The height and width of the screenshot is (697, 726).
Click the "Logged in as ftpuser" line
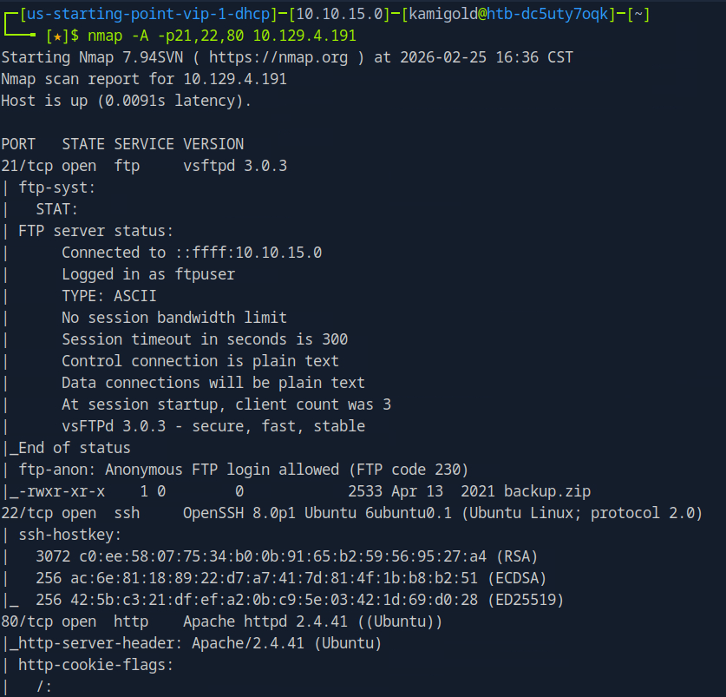pyautogui.click(x=148, y=274)
